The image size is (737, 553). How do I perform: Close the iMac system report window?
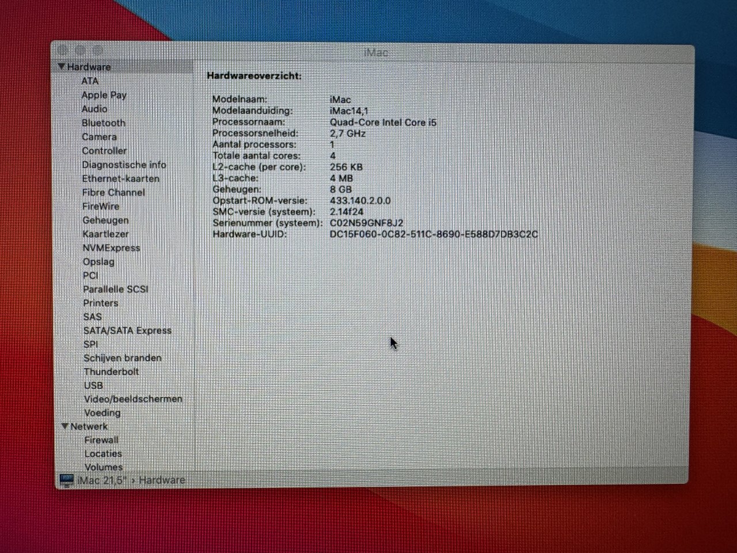click(63, 51)
